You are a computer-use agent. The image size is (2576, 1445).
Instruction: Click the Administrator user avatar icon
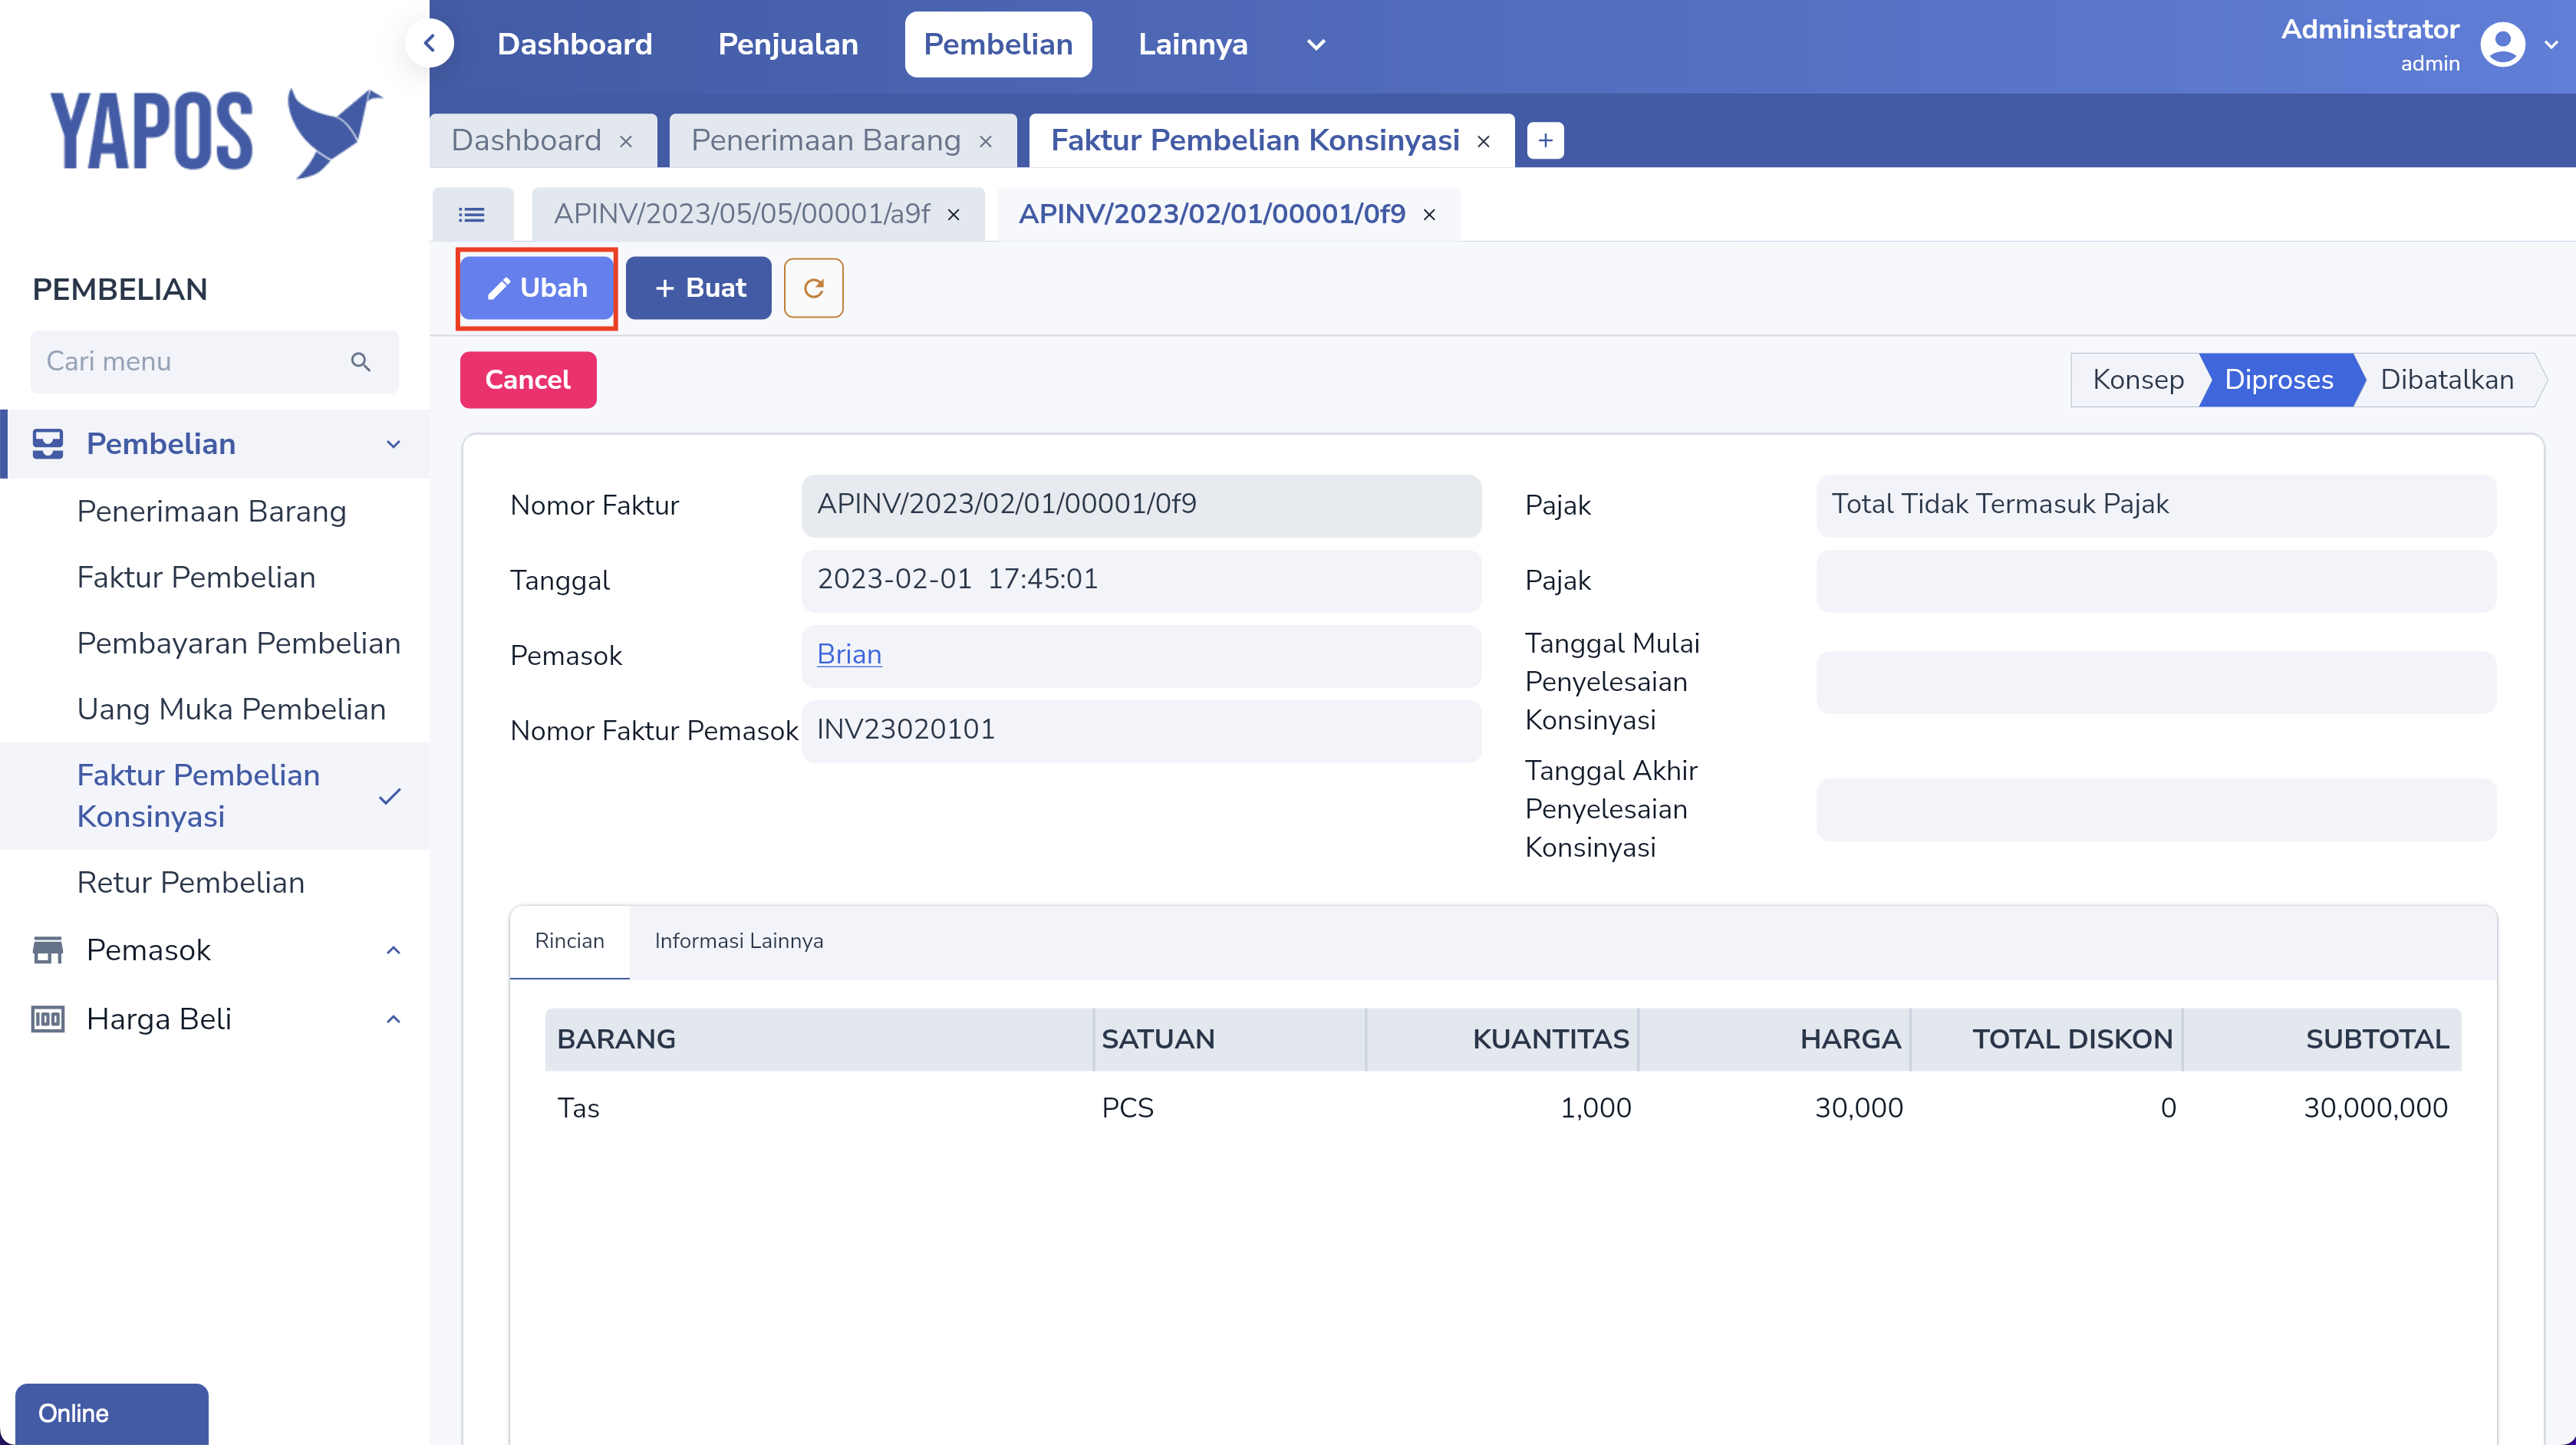[x=2502, y=45]
